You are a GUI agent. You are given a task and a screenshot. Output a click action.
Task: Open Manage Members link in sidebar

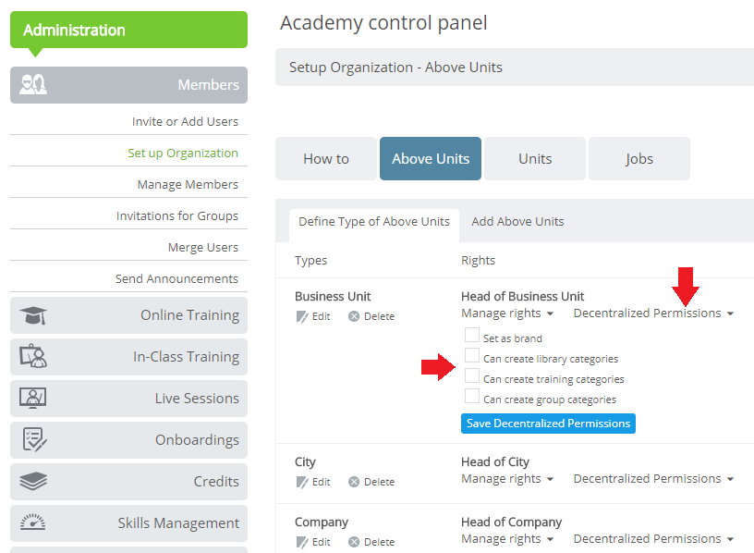[188, 184]
